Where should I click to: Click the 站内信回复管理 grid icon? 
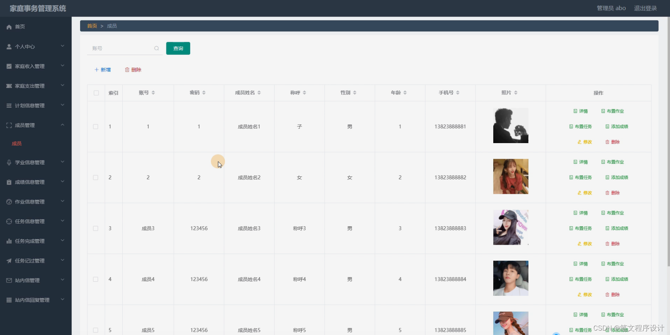click(x=9, y=300)
